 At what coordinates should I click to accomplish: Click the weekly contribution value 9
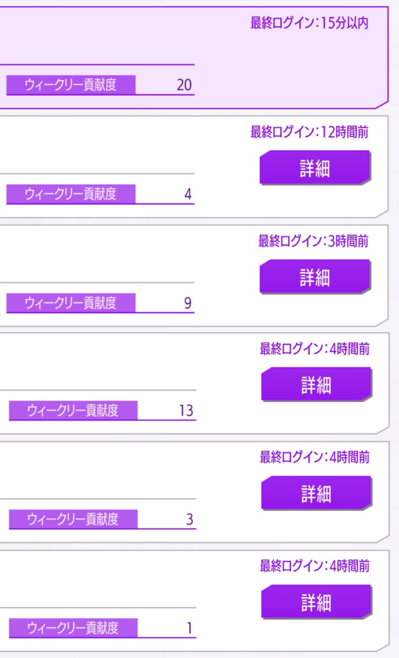point(187,303)
